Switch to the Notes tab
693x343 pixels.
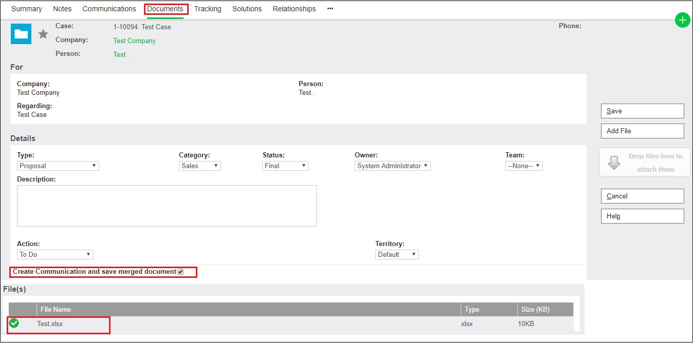[x=62, y=9]
